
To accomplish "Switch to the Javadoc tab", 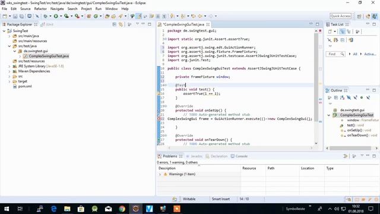I will (x=194, y=156).
